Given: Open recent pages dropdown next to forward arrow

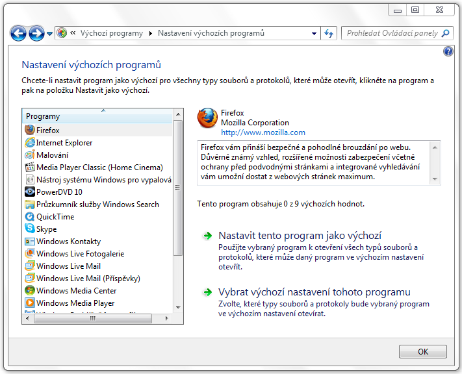Looking at the screenshot, I should (49, 34).
